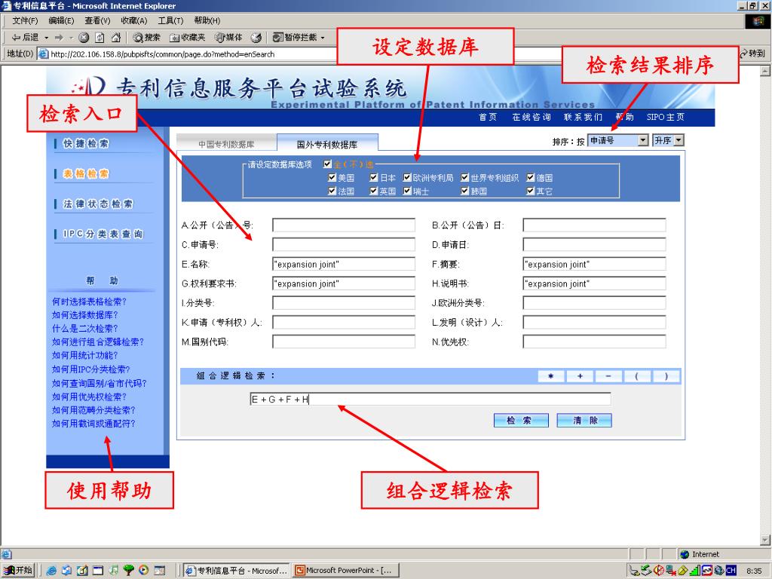Click the Windows 开始 Start button
The width and height of the screenshot is (772, 579).
tap(18, 570)
